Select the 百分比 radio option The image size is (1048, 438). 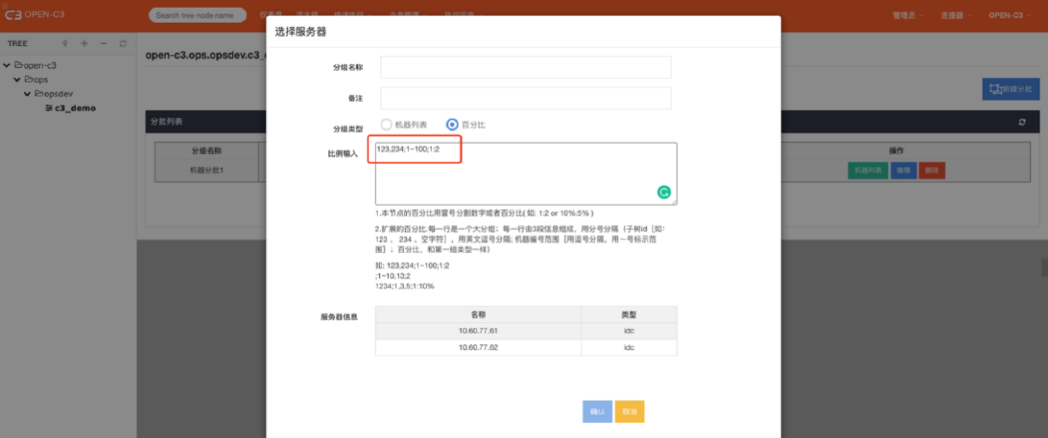452,125
